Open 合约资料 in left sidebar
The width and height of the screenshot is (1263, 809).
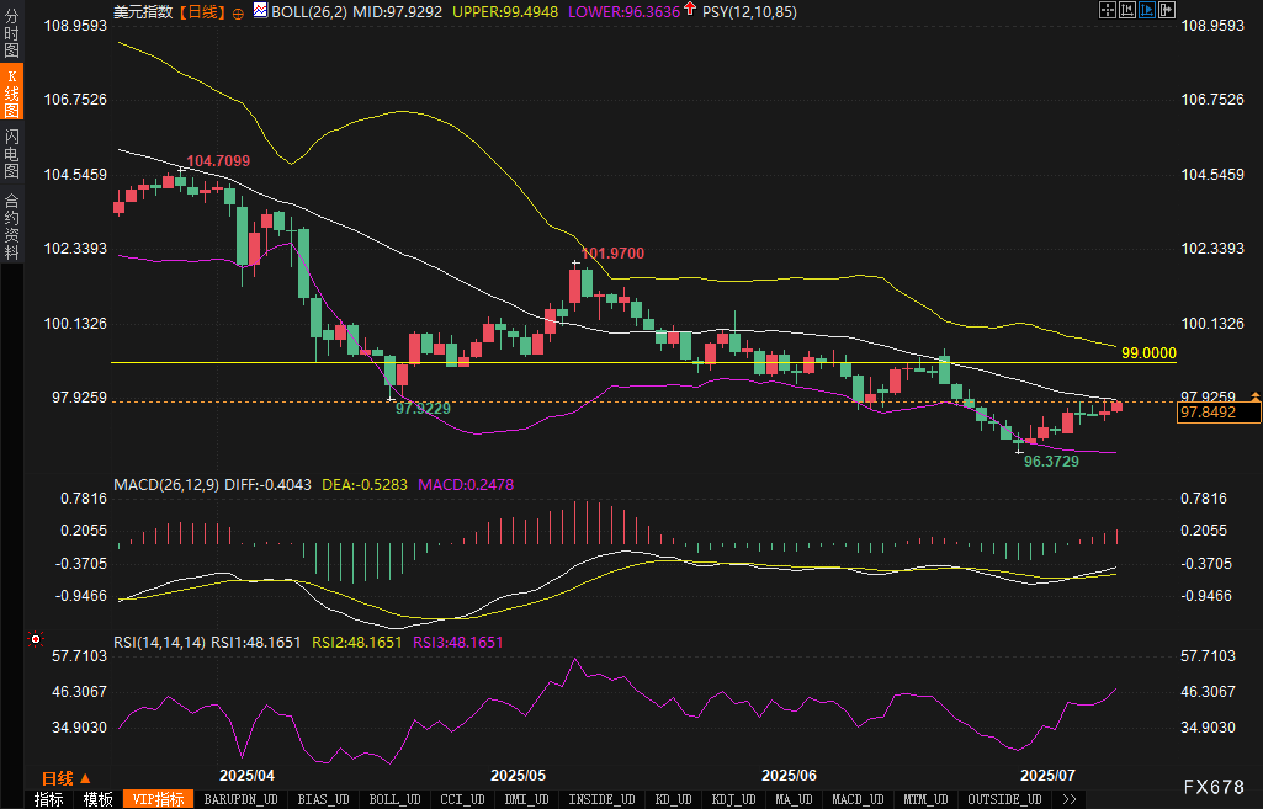tap(12, 226)
